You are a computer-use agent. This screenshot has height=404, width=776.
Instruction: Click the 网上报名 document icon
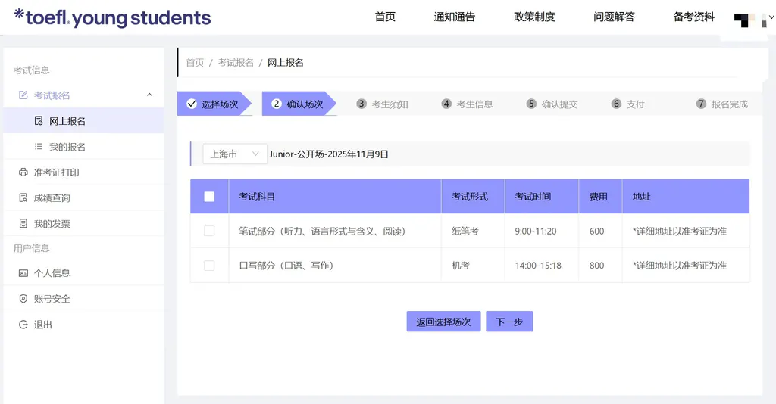(x=39, y=121)
